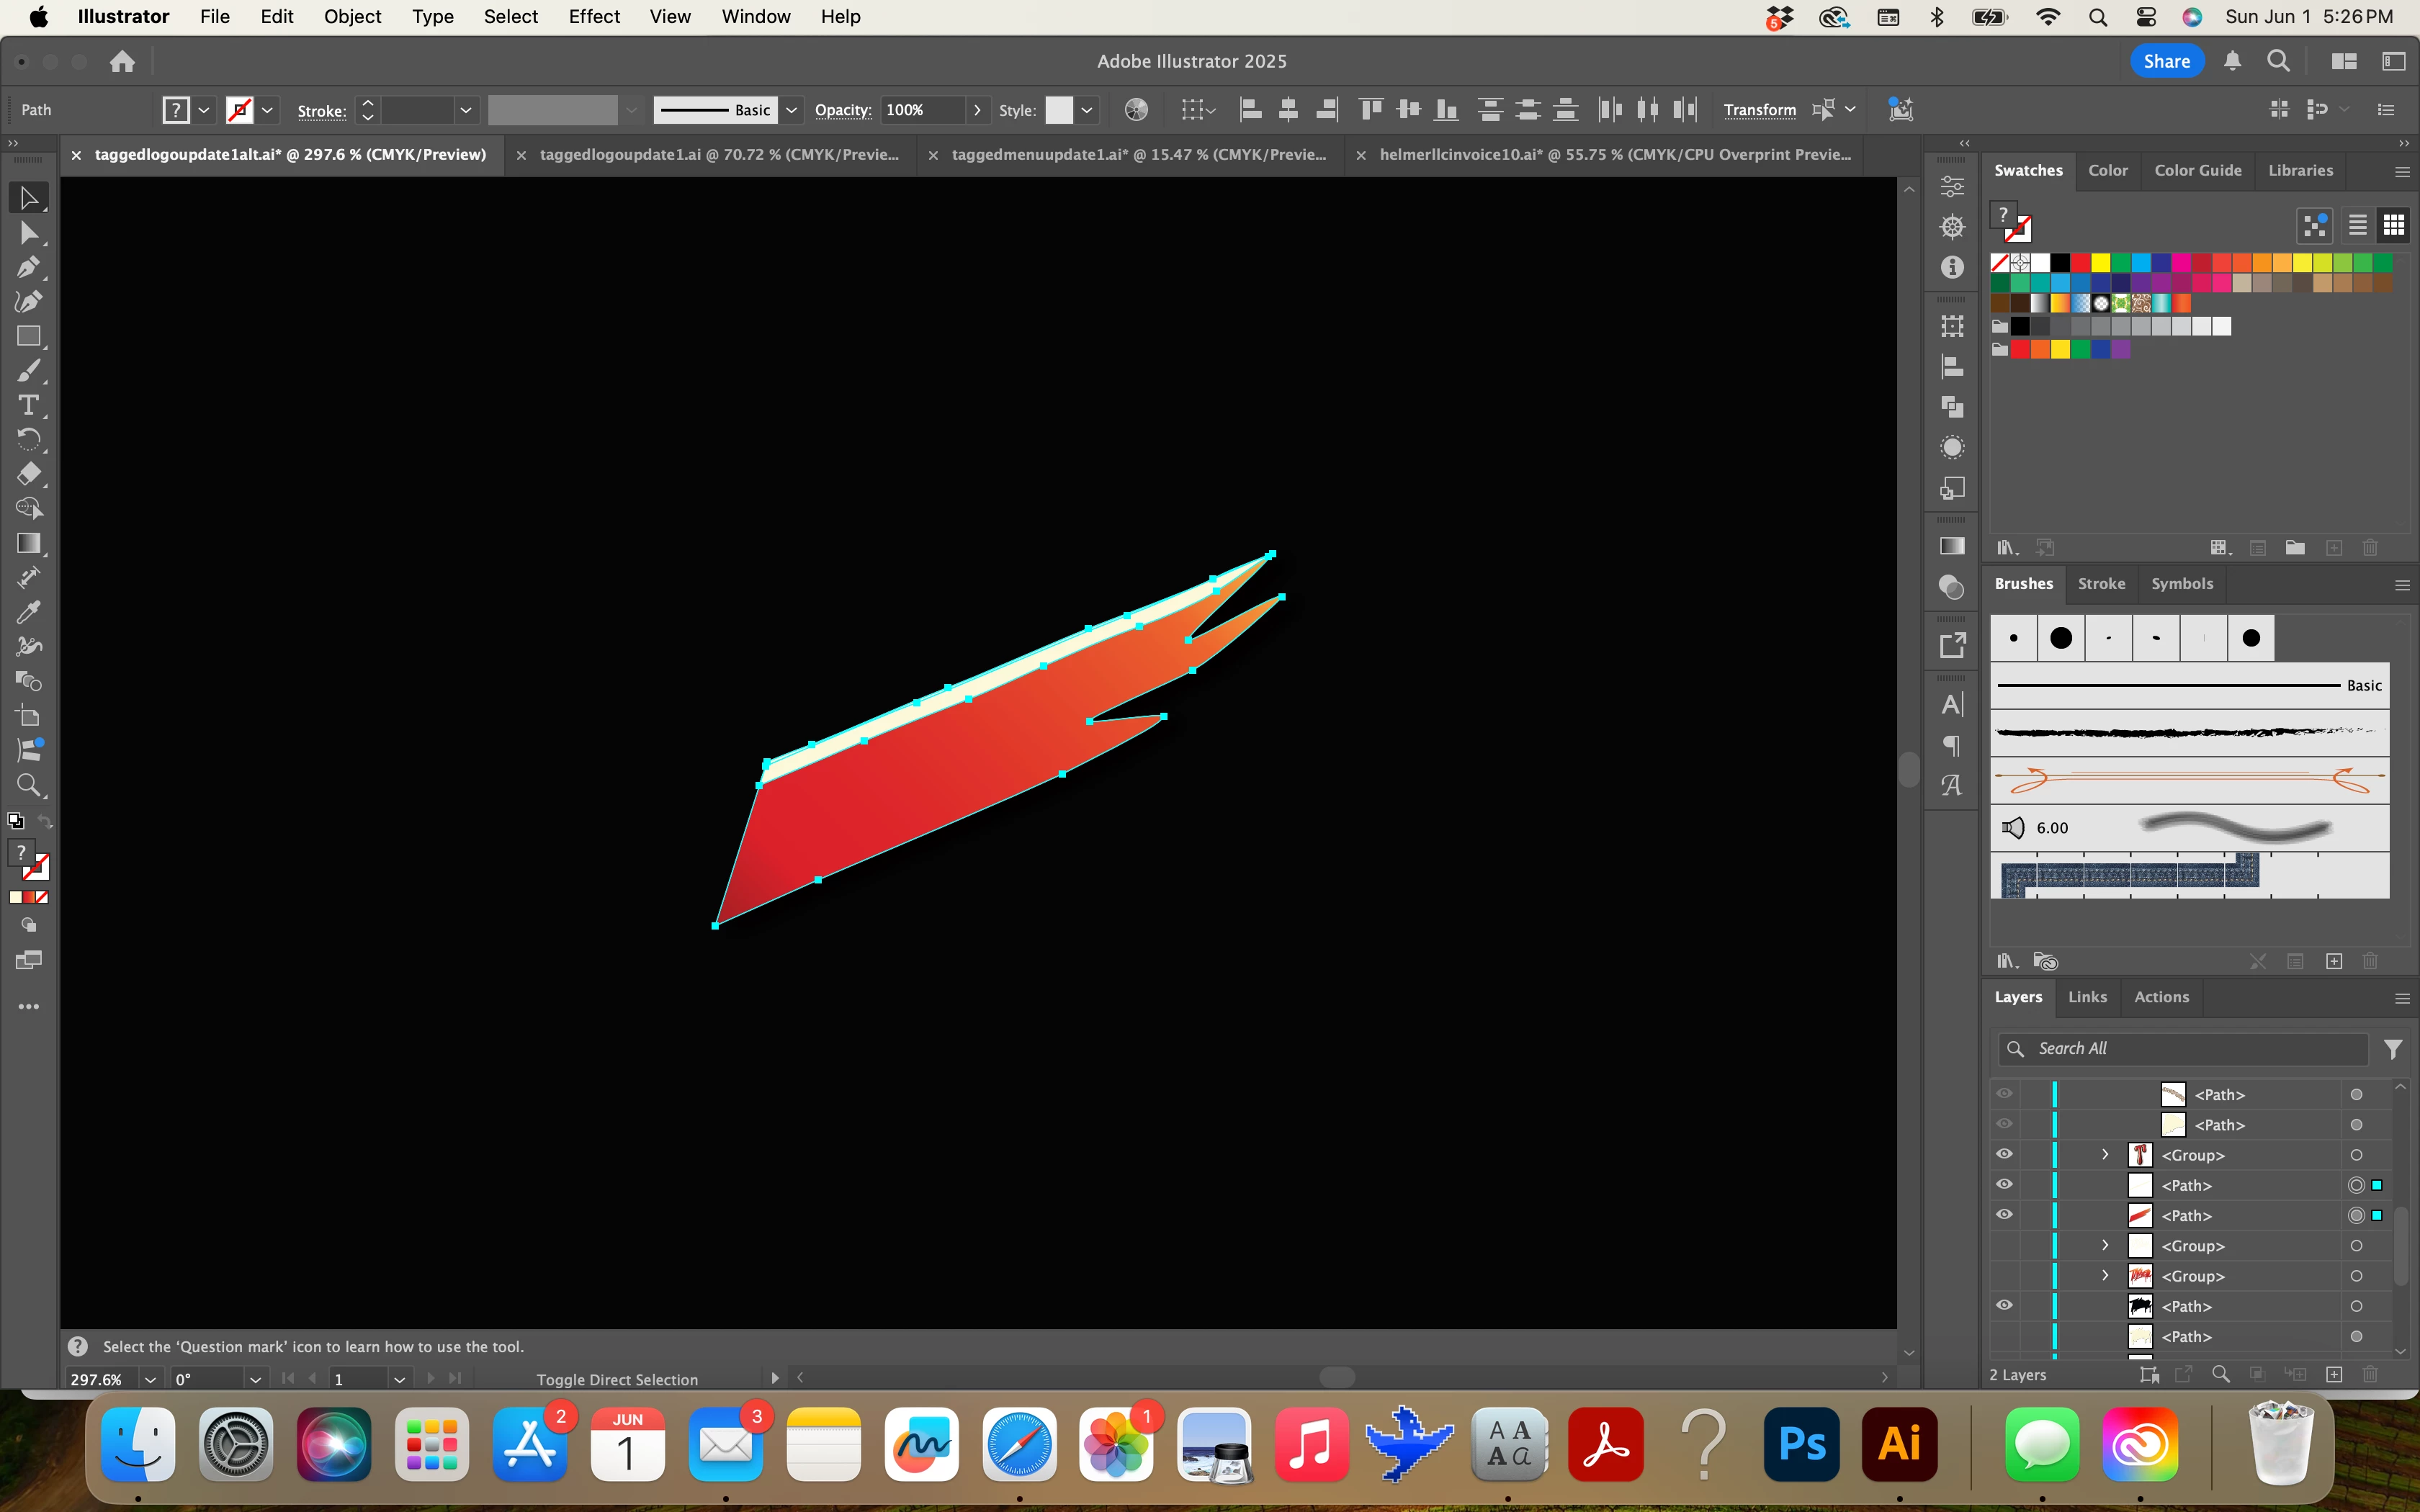The image size is (2420, 1512).
Task: Expand the first <Group> in Layers
Action: click(x=2105, y=1154)
